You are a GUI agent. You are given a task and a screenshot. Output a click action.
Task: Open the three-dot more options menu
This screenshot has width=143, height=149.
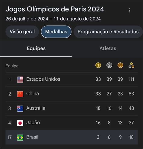[130, 10]
